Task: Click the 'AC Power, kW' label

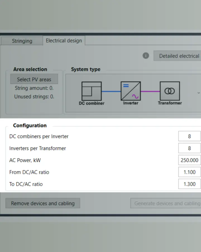Action: (25, 160)
